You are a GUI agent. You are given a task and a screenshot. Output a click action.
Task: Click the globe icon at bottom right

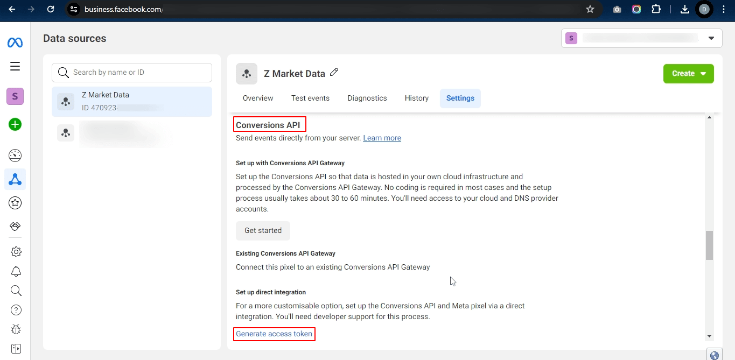tap(715, 355)
